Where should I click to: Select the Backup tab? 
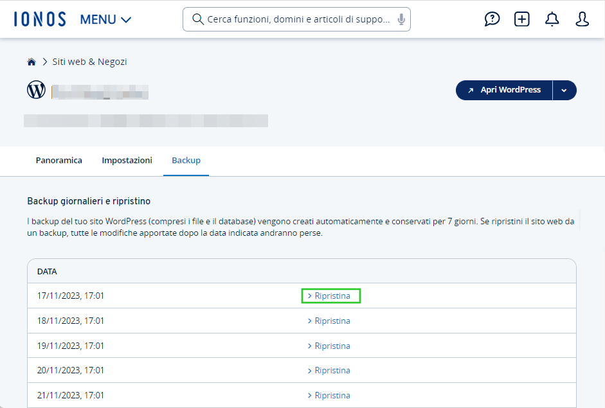click(x=186, y=161)
